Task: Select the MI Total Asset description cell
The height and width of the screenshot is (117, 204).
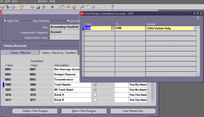Action: click(73, 90)
